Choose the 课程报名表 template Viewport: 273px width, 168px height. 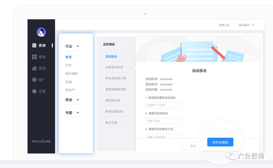tap(113, 100)
